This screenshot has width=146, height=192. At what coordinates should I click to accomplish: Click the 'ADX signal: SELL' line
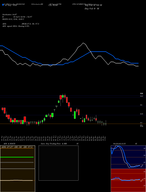16,26
